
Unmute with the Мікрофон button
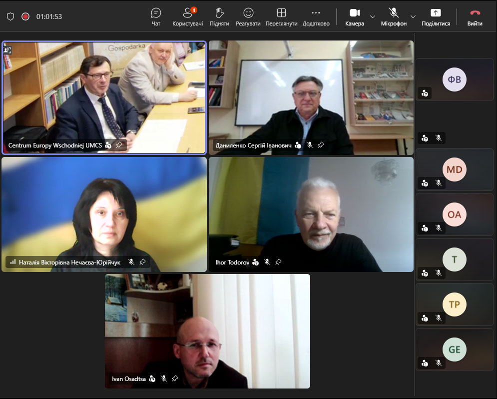tap(394, 17)
